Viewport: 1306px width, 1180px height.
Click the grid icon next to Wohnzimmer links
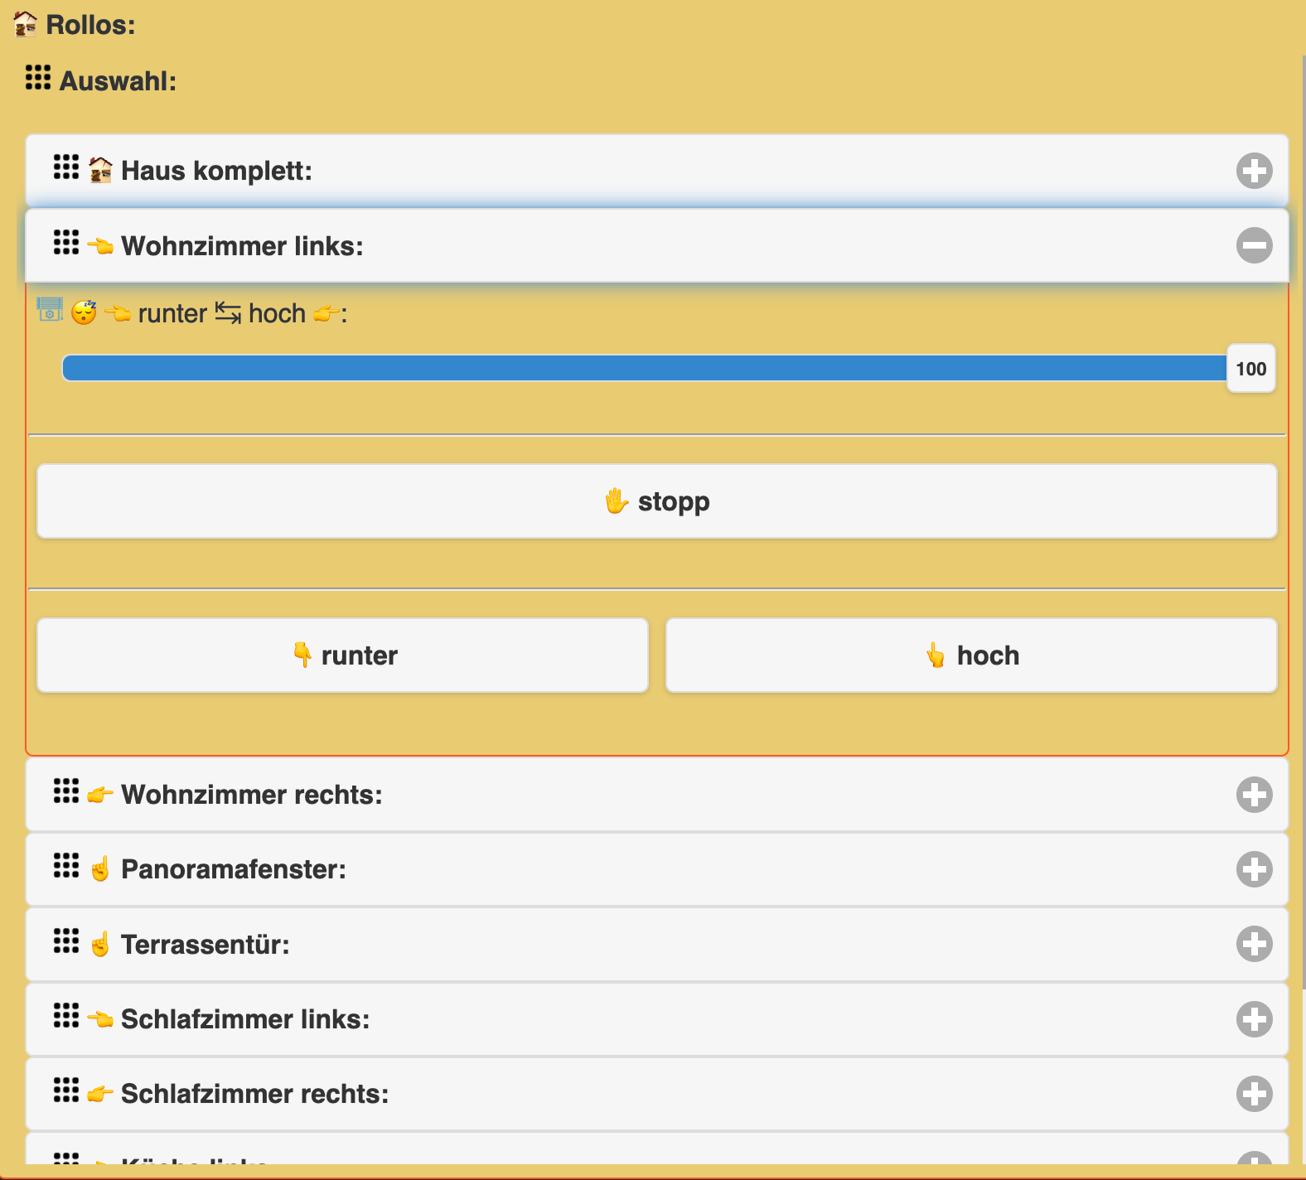point(66,242)
